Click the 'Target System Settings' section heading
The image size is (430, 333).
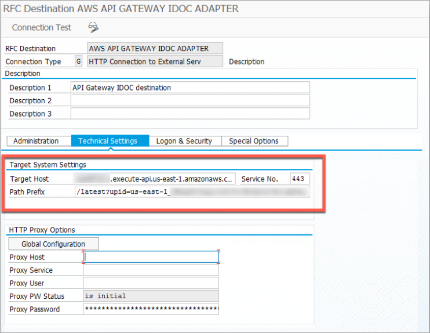point(48,165)
